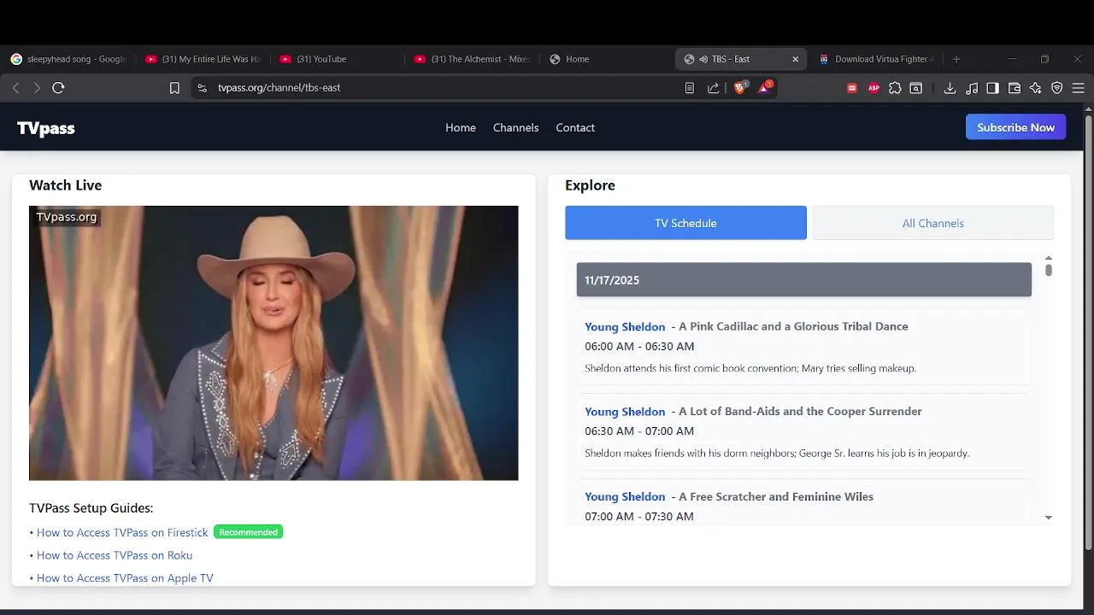
Task: Click the 07:00 AM - 07:30 AM time text
Action: pos(639,517)
